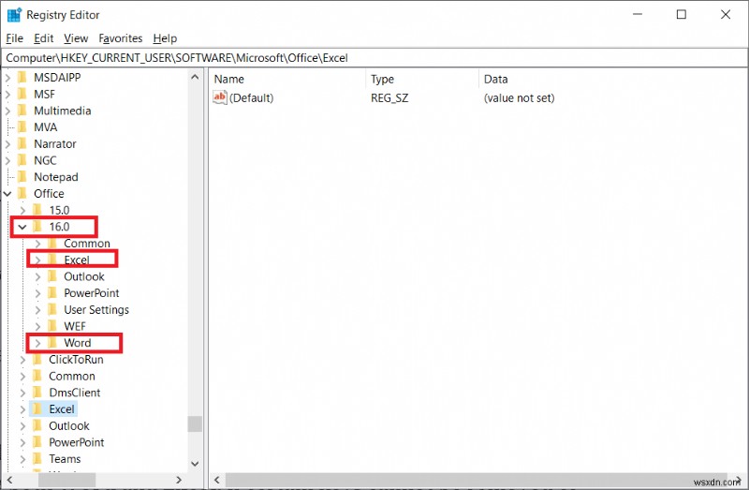Click the tree horizontal scrollbar thumb
Image resolution: width=749 pixels, height=490 pixels.
[x=66, y=480]
